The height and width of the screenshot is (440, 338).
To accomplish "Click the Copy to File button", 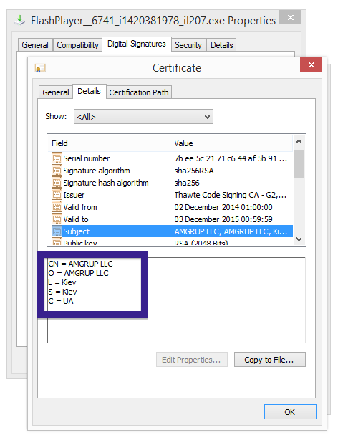I will [269, 360].
